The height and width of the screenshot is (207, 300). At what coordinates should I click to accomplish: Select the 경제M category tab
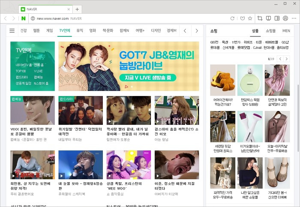pos(171,30)
